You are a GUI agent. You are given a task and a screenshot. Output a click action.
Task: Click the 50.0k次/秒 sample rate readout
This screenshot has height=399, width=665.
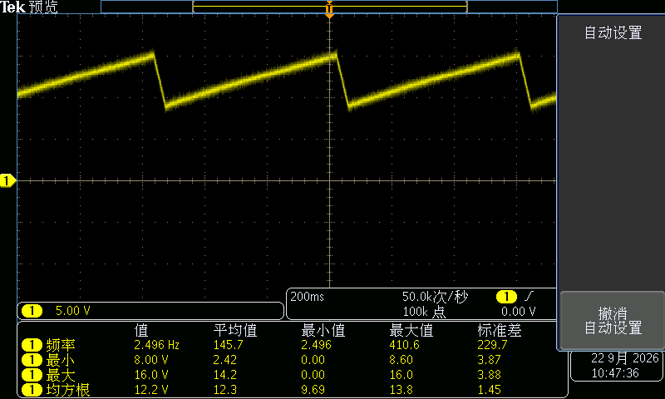pos(435,297)
